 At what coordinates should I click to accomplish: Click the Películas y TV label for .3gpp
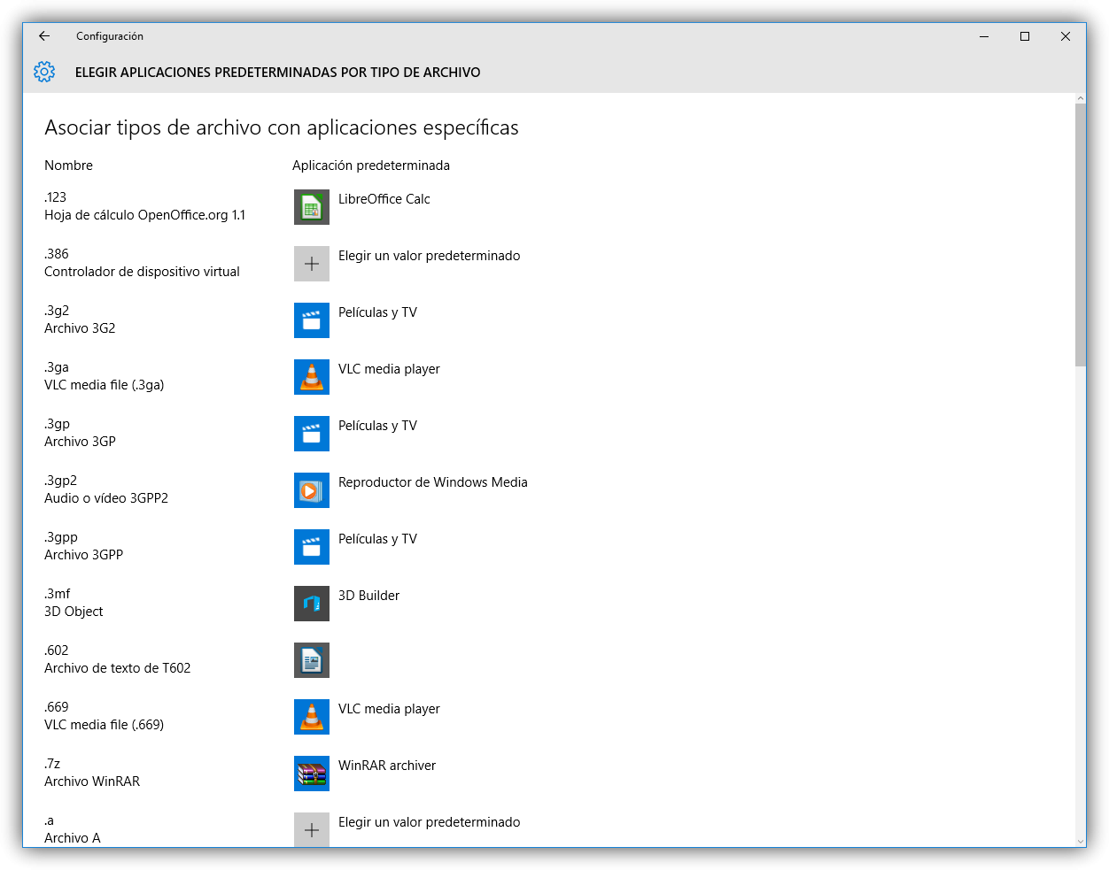click(x=377, y=539)
